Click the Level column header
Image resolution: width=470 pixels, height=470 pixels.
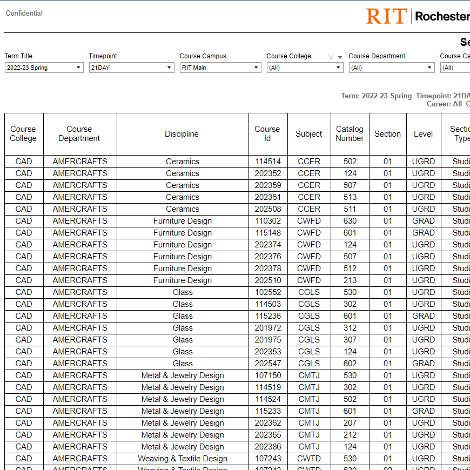pos(423,134)
